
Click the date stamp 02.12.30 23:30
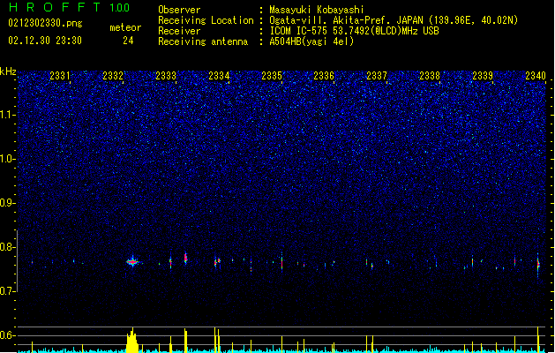[45, 41]
